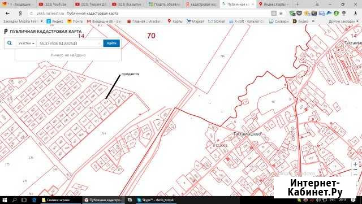
Task: Click the coordinates search input field
Action: tap(70, 44)
